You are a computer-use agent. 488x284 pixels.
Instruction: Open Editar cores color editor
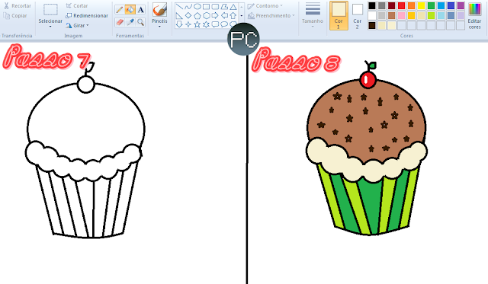474,16
